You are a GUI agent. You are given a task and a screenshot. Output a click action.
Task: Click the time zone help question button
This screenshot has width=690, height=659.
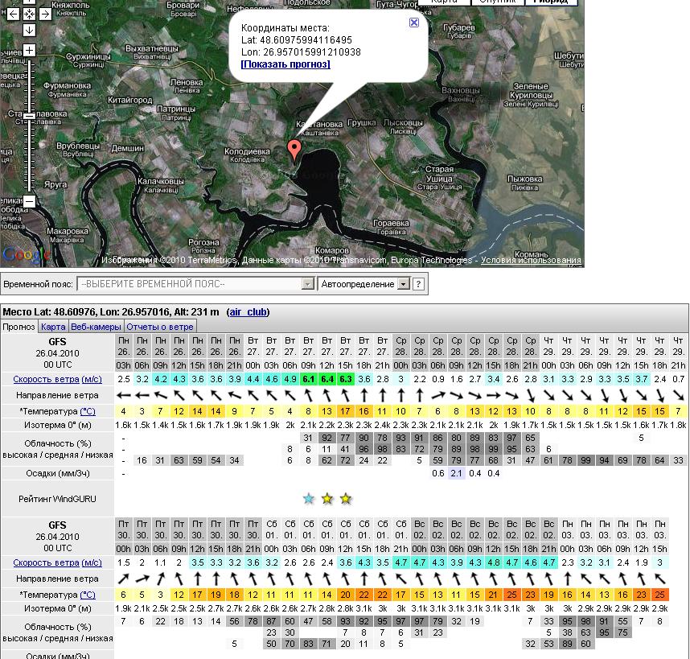[x=418, y=284]
